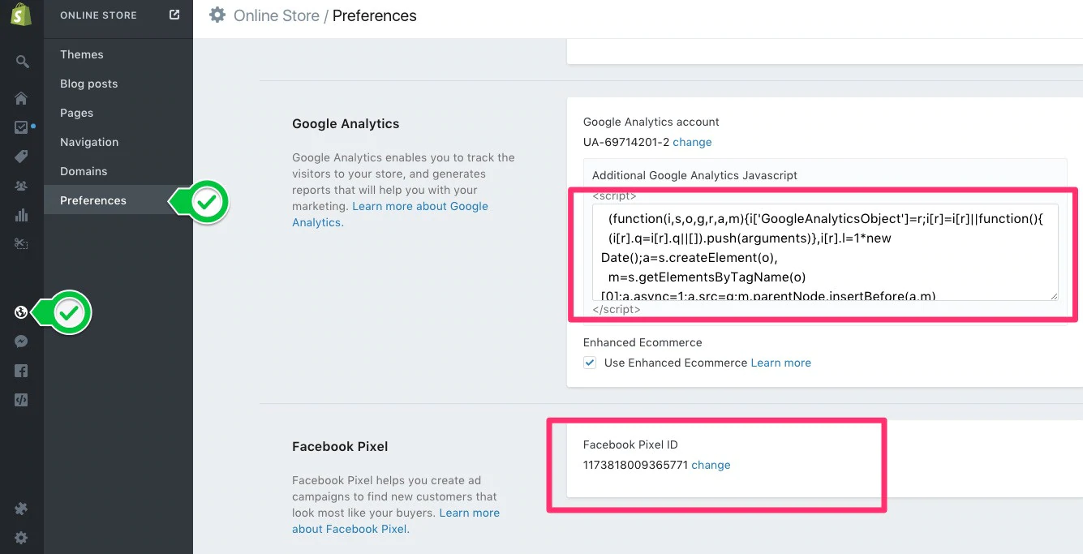Open the Facebook sales channel icon
The height and width of the screenshot is (554, 1083).
click(21, 371)
